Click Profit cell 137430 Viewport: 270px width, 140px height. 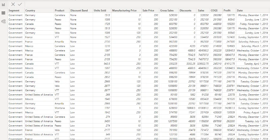[231, 37]
